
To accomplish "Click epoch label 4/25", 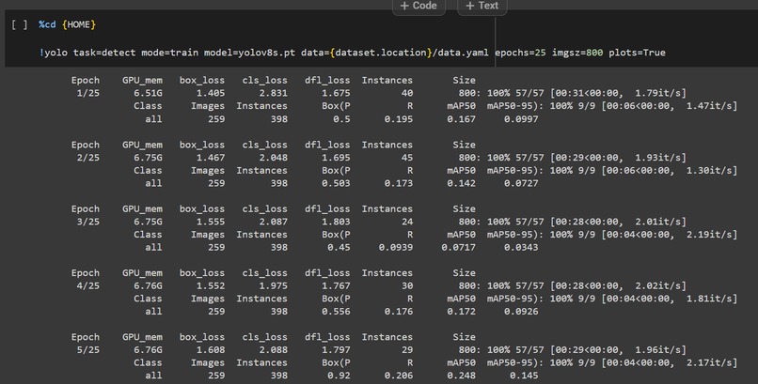I will [88, 286].
